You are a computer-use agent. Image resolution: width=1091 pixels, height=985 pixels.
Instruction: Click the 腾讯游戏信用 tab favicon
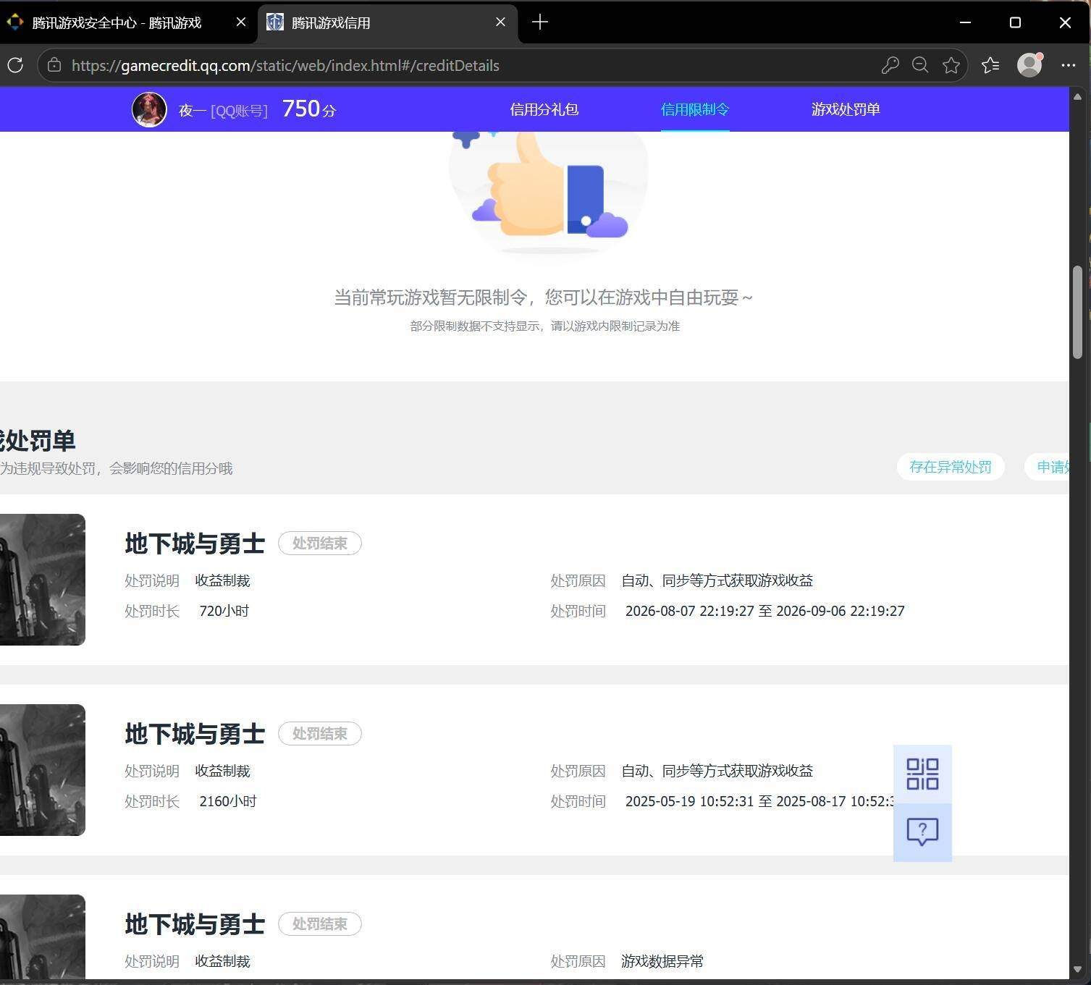(275, 22)
